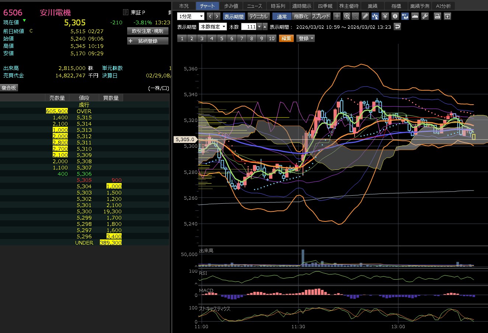Click the 本数 input field showing 111

click(x=249, y=27)
